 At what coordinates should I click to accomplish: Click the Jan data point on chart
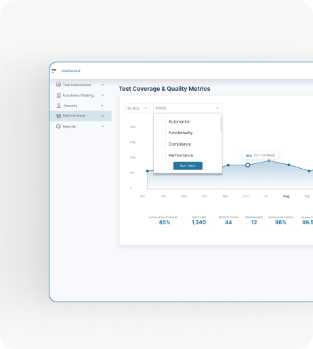[148, 171]
